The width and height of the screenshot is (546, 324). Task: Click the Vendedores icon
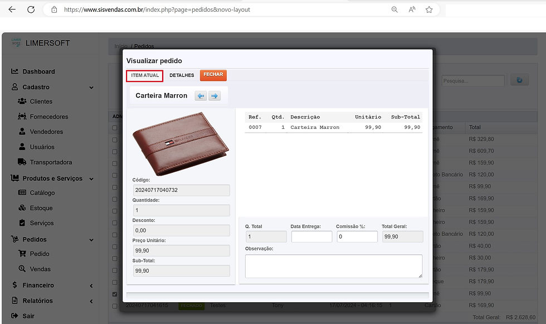coord(22,132)
